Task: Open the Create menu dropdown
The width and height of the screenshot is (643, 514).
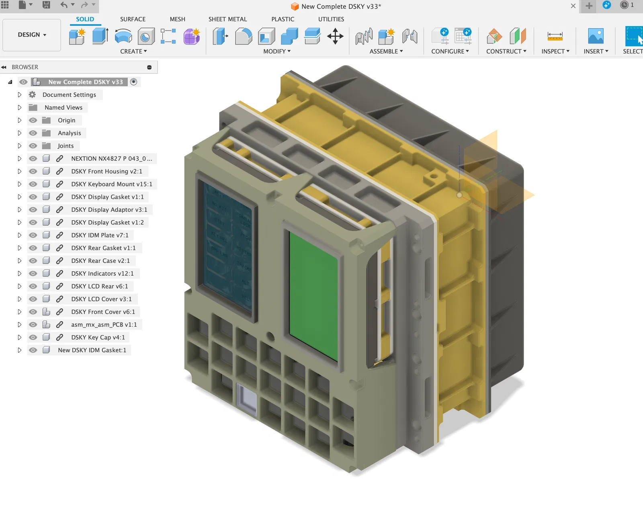Action: pos(133,51)
